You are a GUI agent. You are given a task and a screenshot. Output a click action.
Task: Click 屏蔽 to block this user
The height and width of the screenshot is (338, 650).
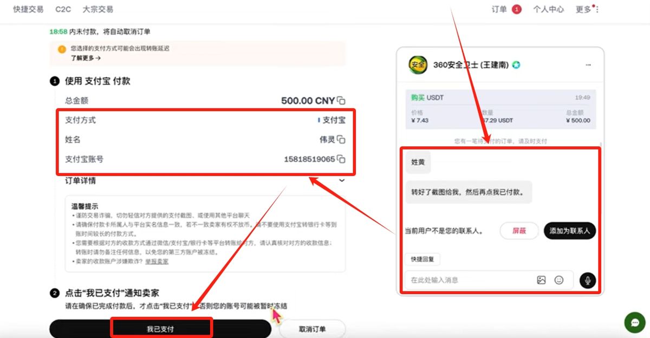pos(519,231)
